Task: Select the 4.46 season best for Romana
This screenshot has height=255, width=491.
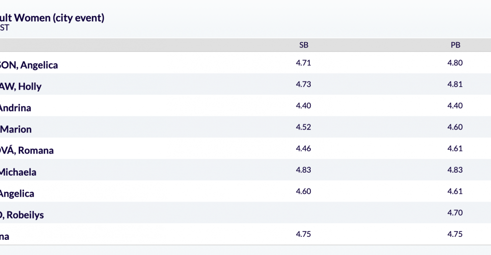Action: tap(303, 148)
